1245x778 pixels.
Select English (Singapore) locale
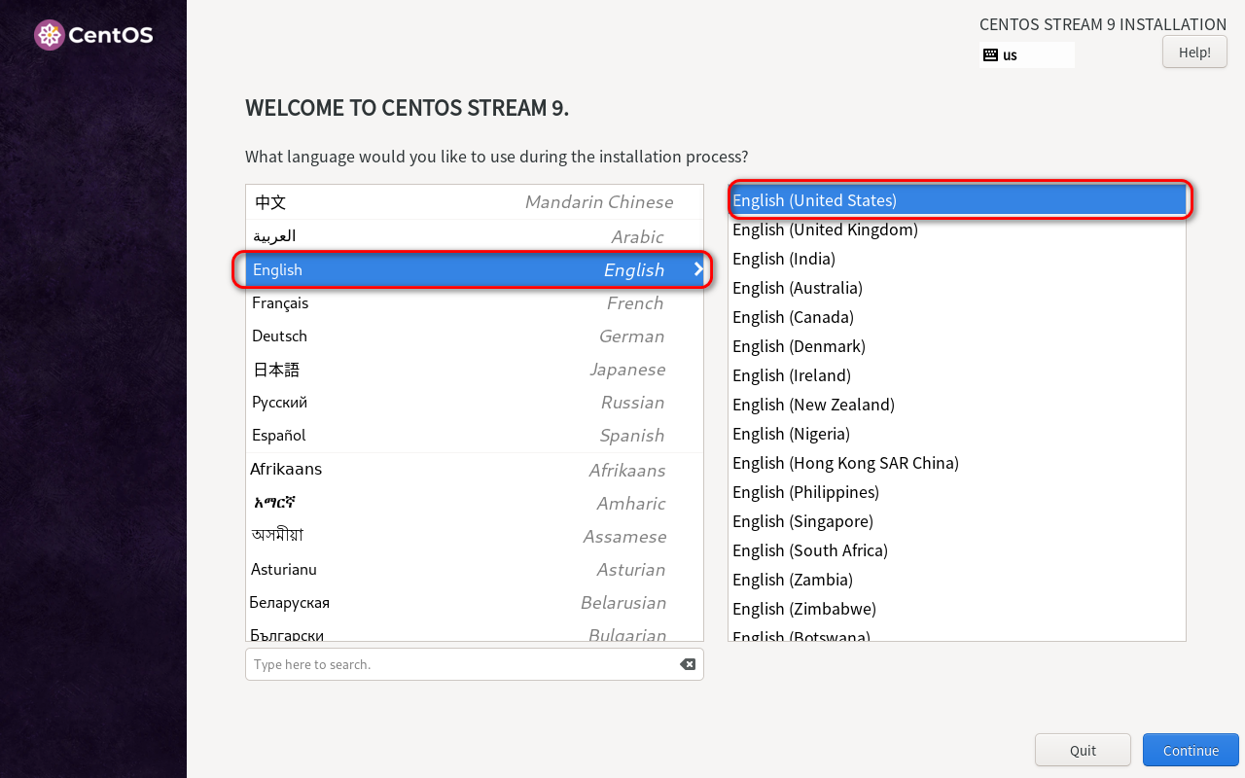[x=957, y=521]
